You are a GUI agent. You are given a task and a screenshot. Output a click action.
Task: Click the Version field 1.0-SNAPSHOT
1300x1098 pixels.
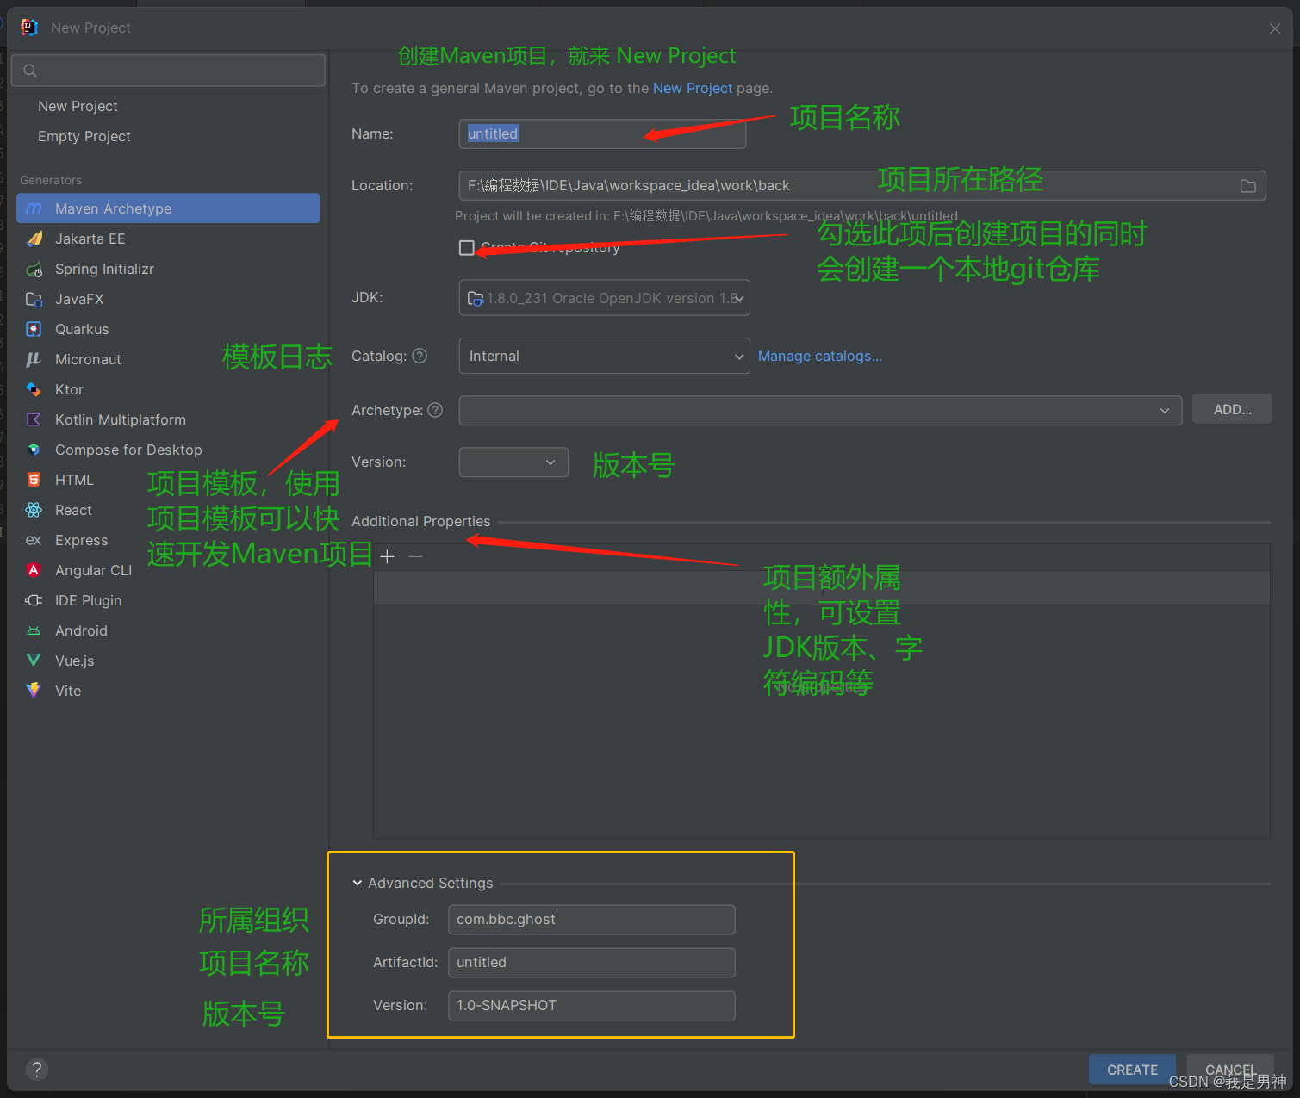coord(592,1006)
